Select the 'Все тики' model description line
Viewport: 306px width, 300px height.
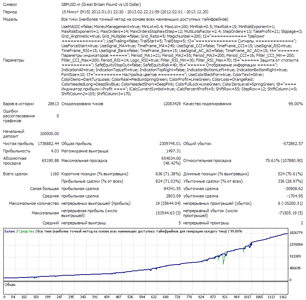[x=145, y=19]
